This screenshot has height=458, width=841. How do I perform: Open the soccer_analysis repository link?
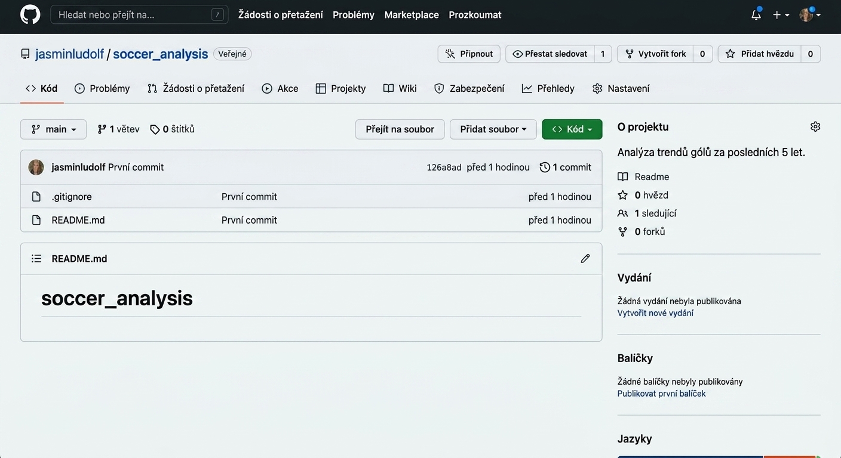161,54
